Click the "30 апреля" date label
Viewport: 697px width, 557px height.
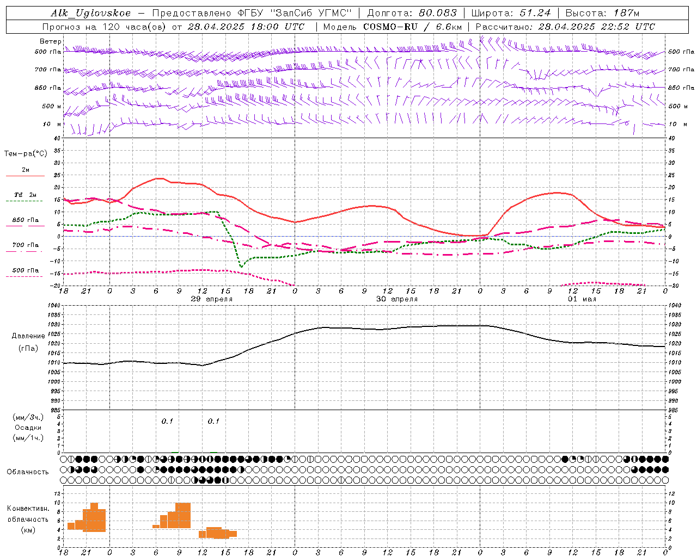tap(397, 299)
